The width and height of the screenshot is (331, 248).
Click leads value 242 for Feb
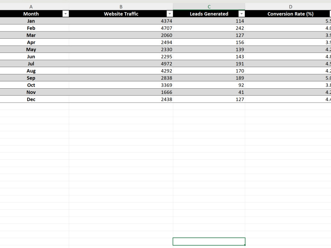click(x=209, y=28)
